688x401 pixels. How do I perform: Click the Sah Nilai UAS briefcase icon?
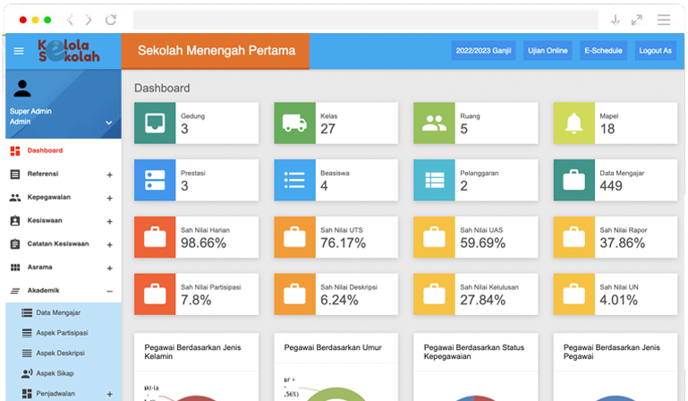(x=435, y=236)
